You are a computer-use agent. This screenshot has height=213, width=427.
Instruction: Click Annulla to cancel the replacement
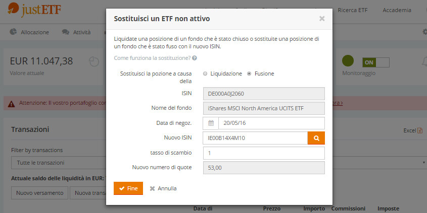click(163, 188)
